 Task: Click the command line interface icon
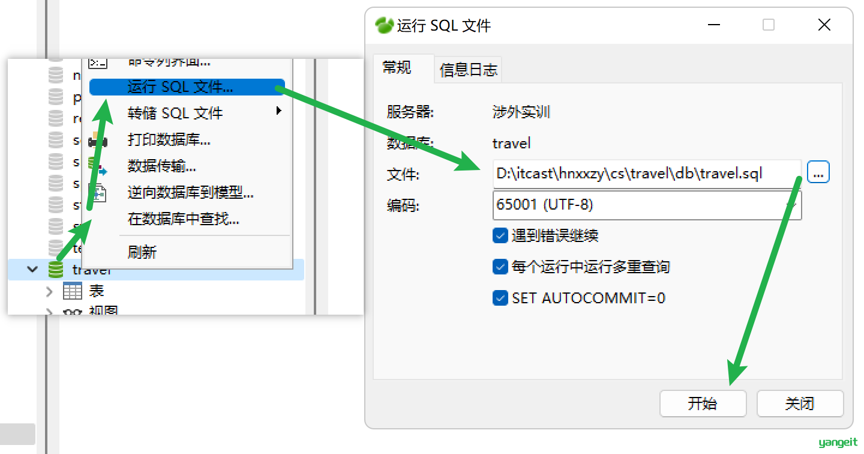click(97, 62)
